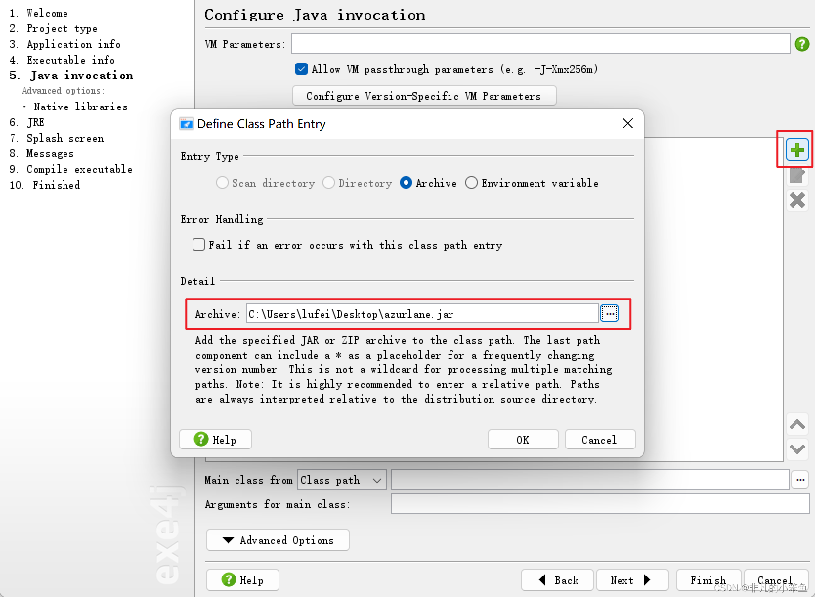Click the Arguments for main class field
815x597 pixels.
click(x=600, y=504)
